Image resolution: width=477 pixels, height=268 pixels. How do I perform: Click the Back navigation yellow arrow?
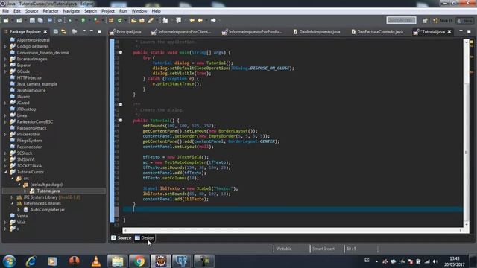(x=200, y=20)
